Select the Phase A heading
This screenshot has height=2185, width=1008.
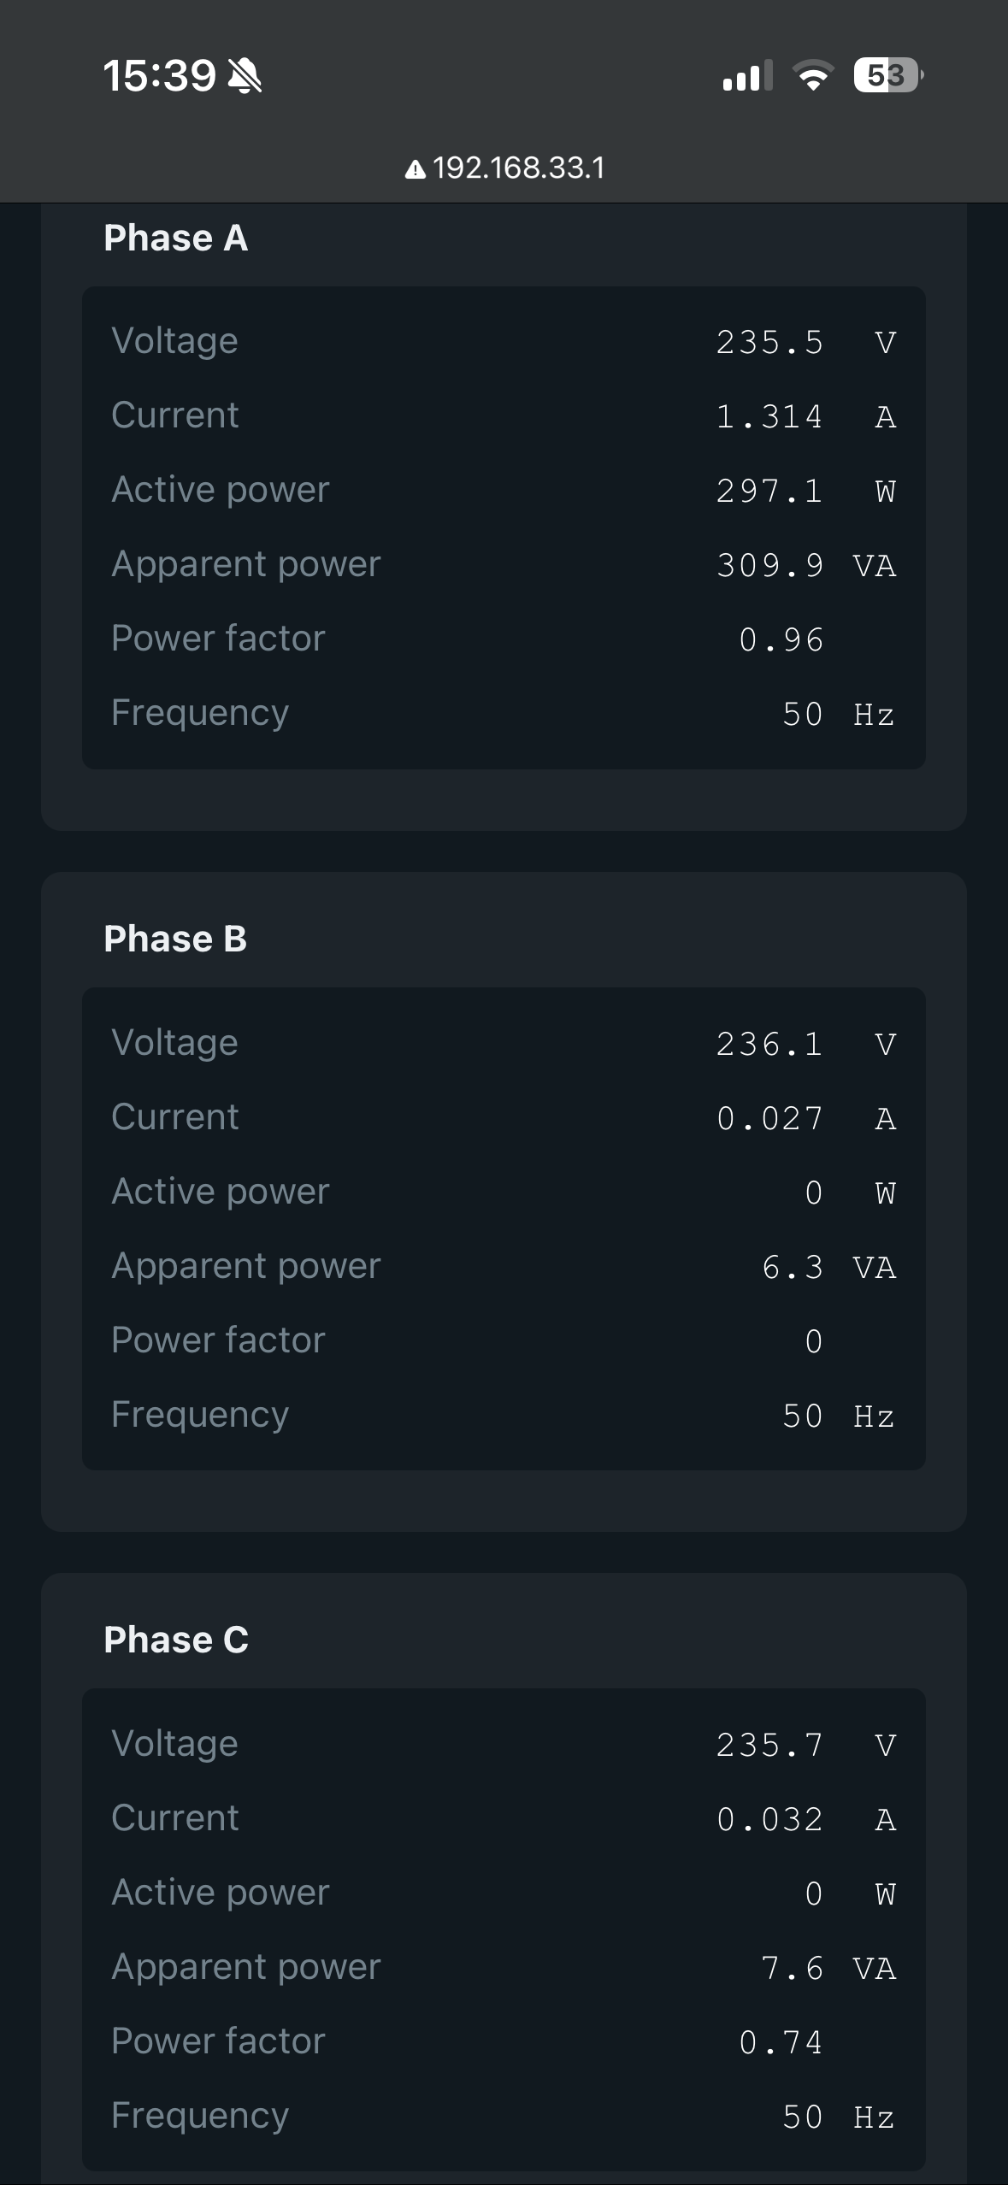point(175,239)
